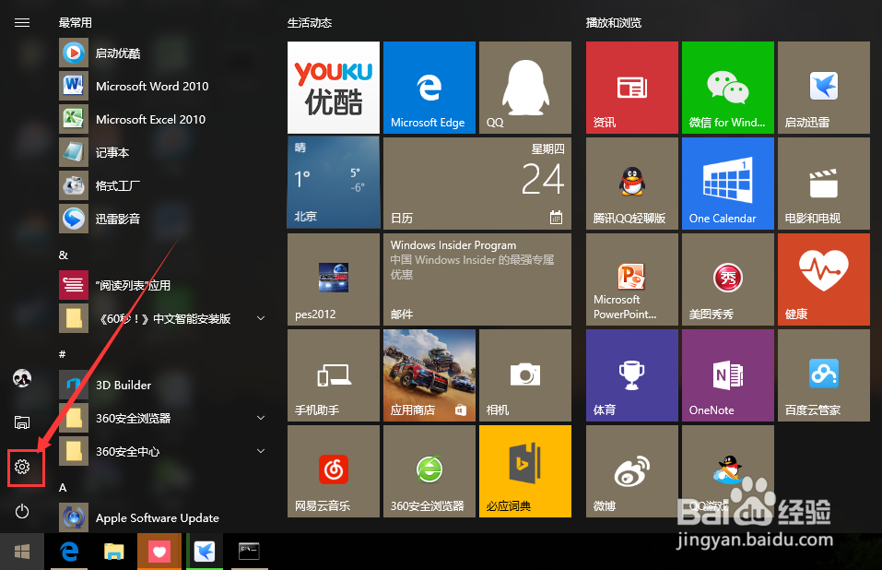This screenshot has height=570, width=882.
Task: Open the 健康 health tile
Action: [824, 279]
